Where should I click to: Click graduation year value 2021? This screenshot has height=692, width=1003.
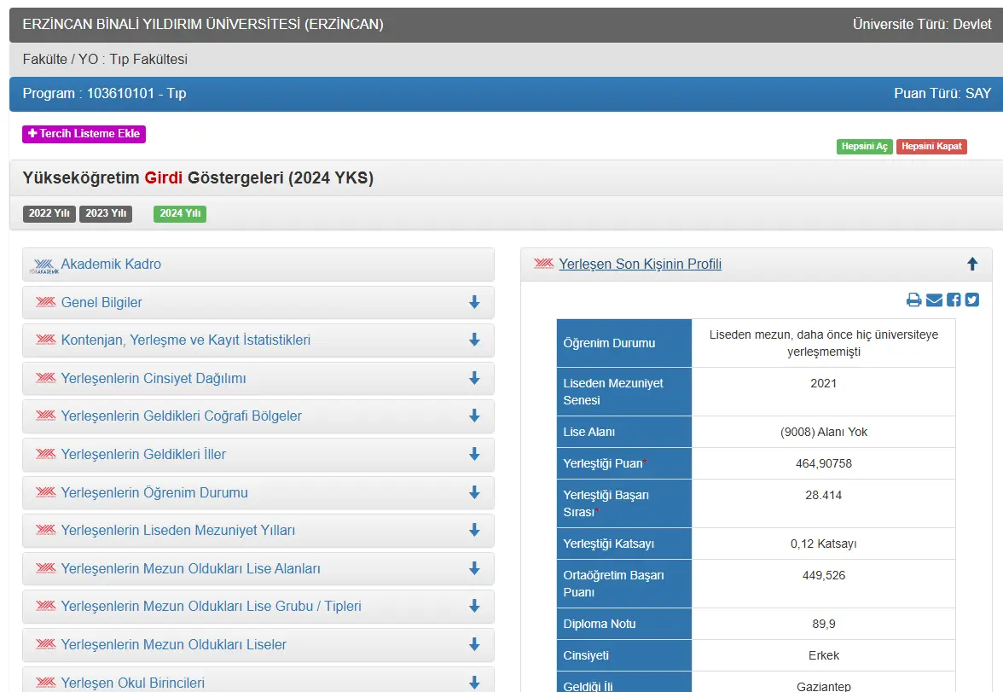(x=823, y=383)
